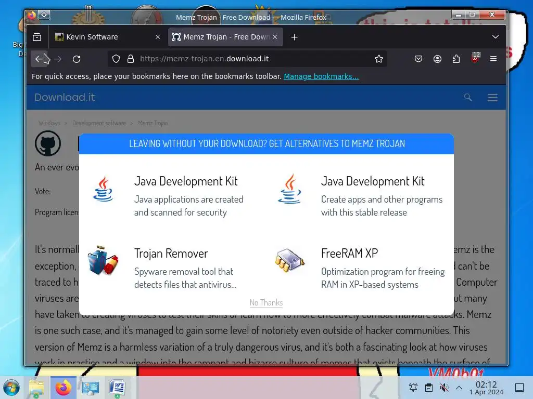533x399 pixels.
Task: Click the FreeRAM XP chip icon
Action: (x=289, y=260)
